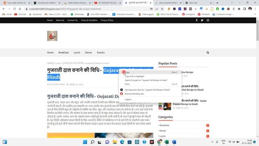This screenshot has width=259, height=146.
Task: Open new tab with plus button
Action: pyautogui.click(x=217, y=3)
